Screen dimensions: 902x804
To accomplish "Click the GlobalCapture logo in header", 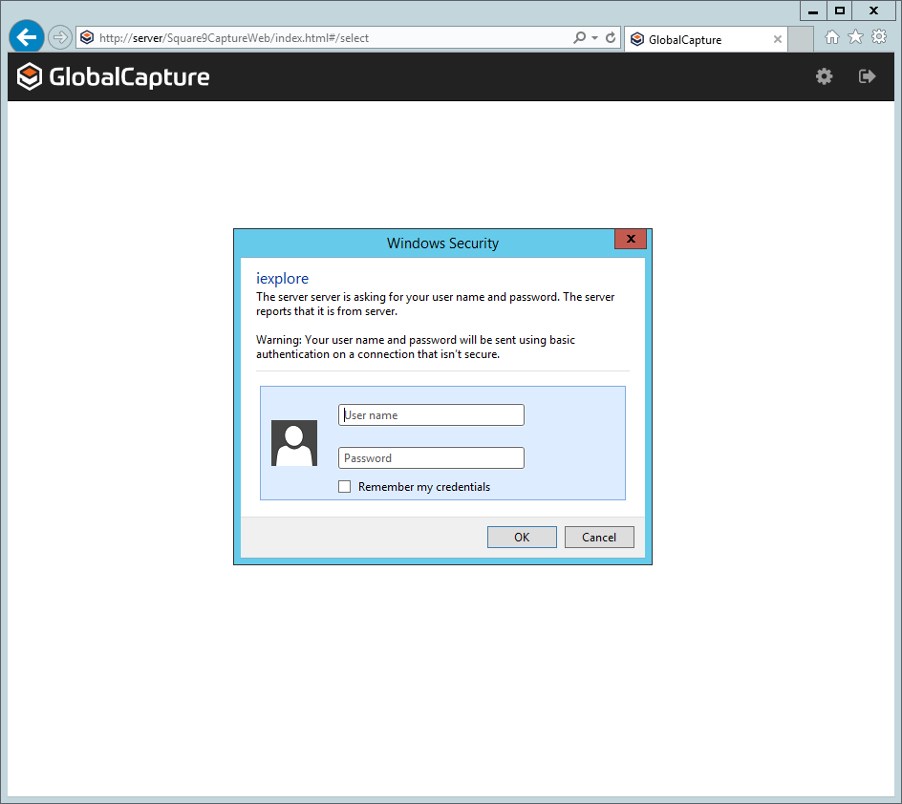I will [113, 77].
